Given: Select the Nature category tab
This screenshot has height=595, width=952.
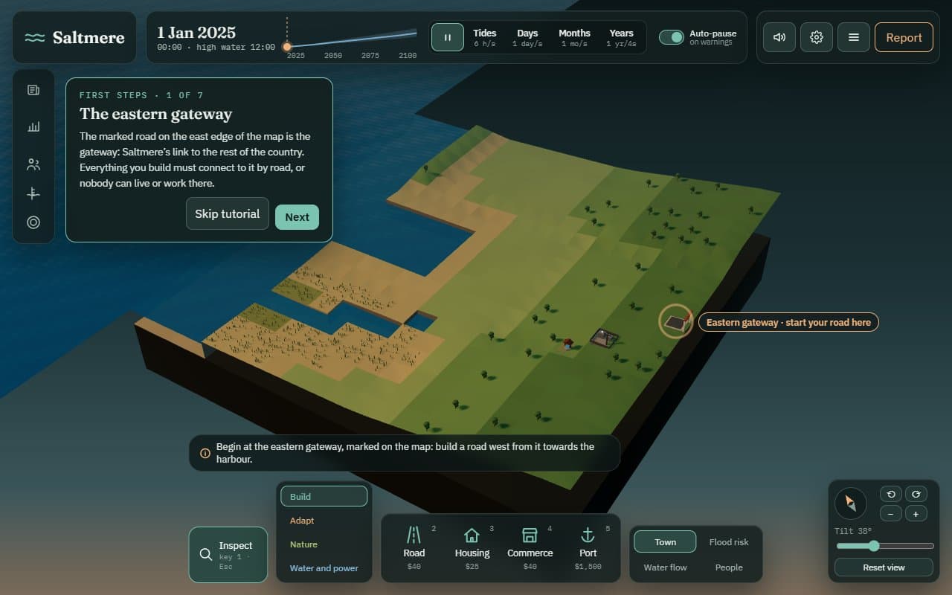Looking at the screenshot, I should (x=324, y=544).
